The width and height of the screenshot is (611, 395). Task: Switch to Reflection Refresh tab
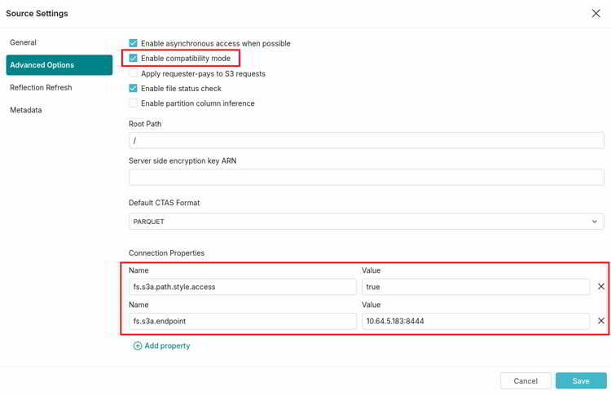coord(41,88)
